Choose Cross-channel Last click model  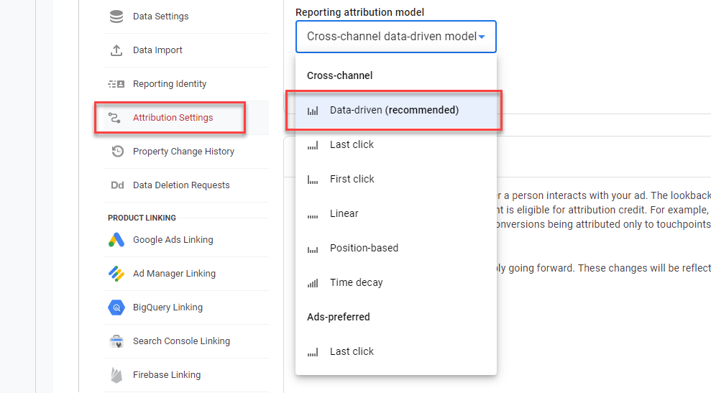(352, 145)
